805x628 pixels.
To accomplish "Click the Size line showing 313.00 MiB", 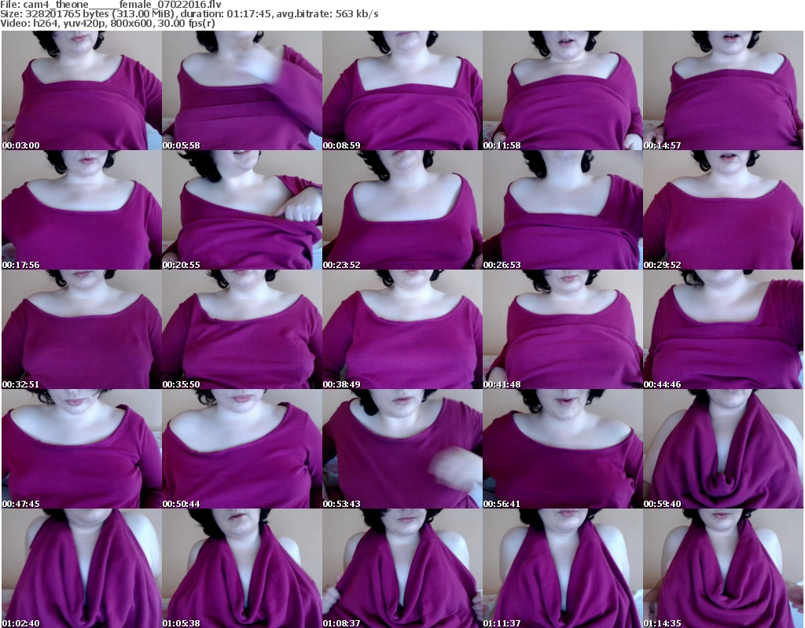I will (189, 14).
